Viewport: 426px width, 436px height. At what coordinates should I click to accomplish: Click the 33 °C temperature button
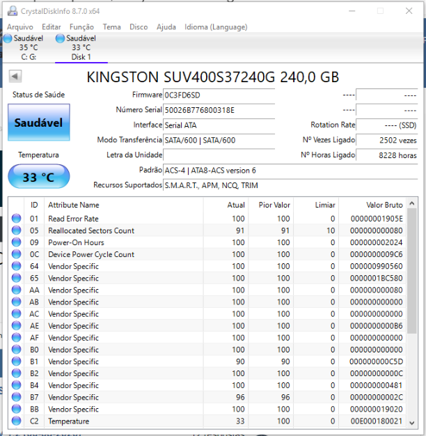(38, 177)
